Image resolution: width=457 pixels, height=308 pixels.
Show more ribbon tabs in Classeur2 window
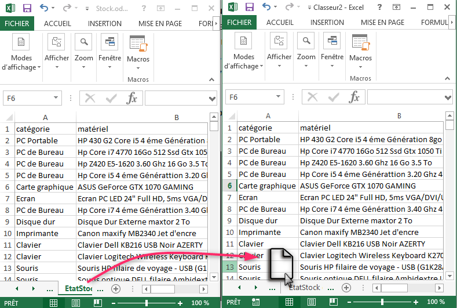coord(452,22)
